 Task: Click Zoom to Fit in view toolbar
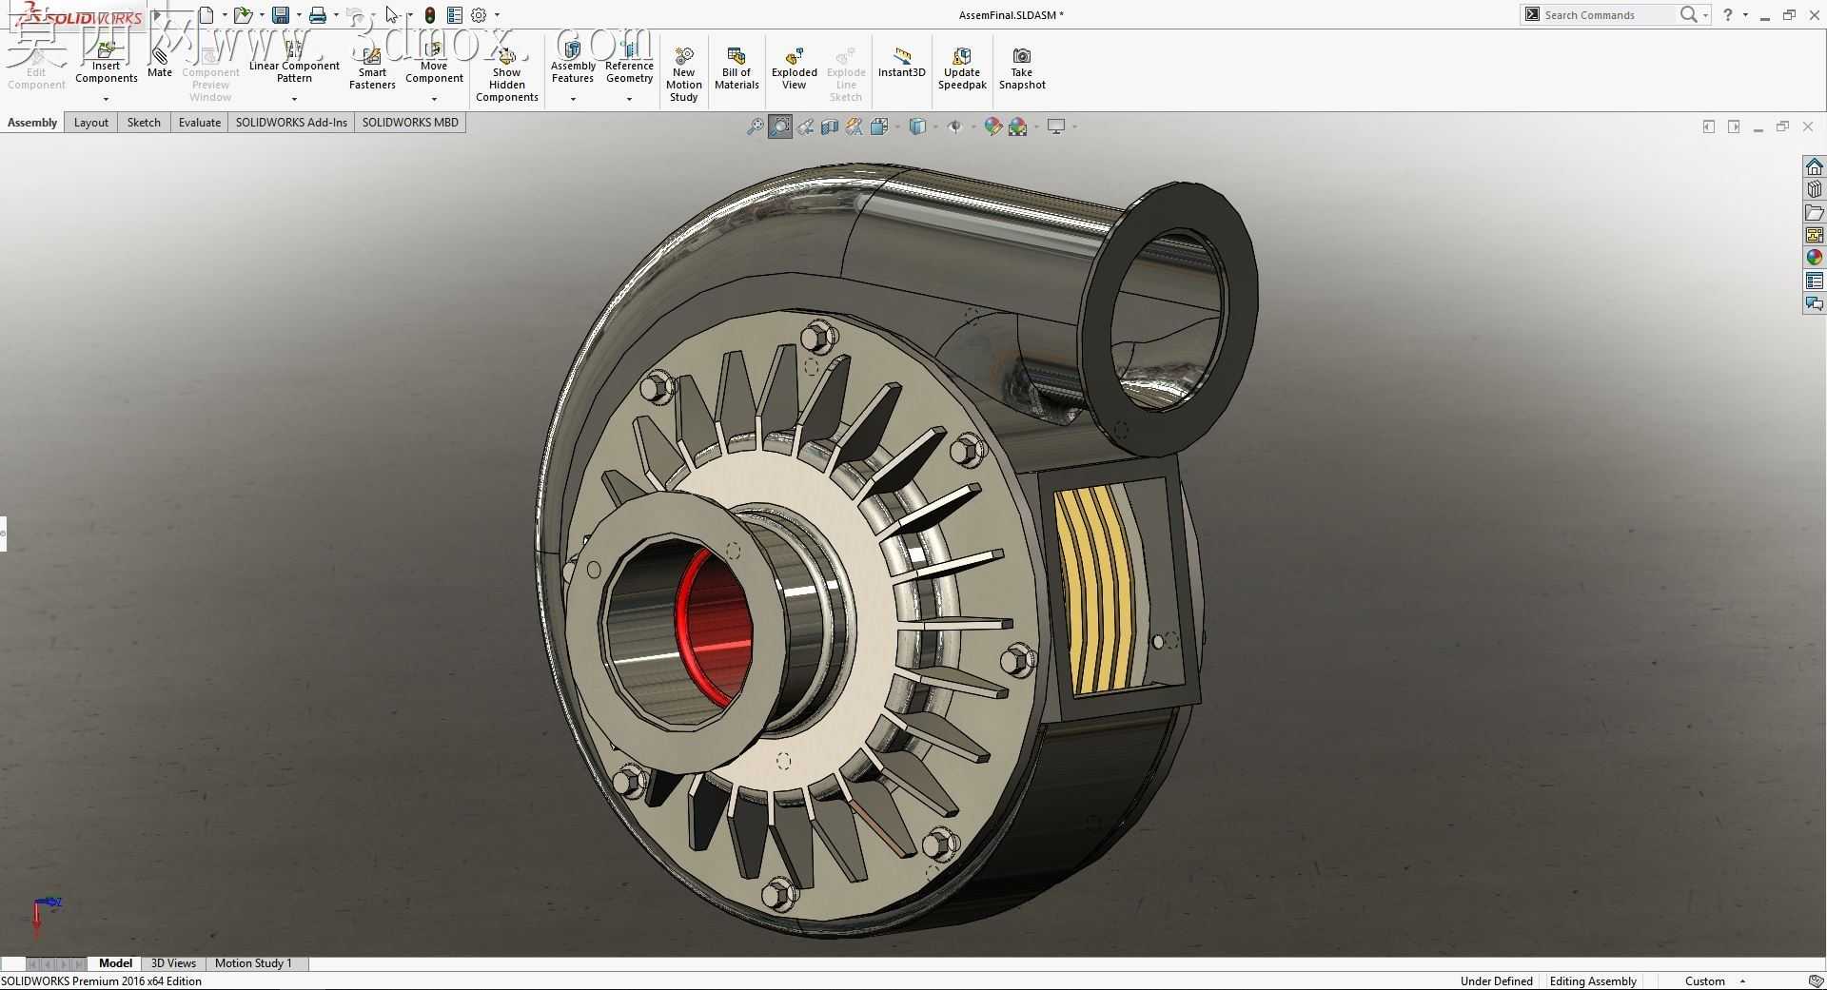pyautogui.click(x=755, y=126)
